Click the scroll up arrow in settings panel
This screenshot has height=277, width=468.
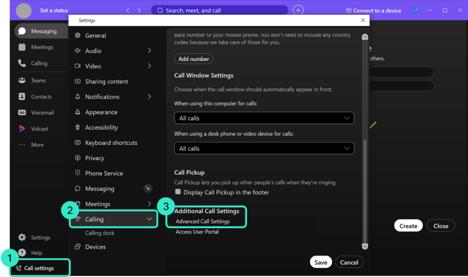click(x=365, y=37)
